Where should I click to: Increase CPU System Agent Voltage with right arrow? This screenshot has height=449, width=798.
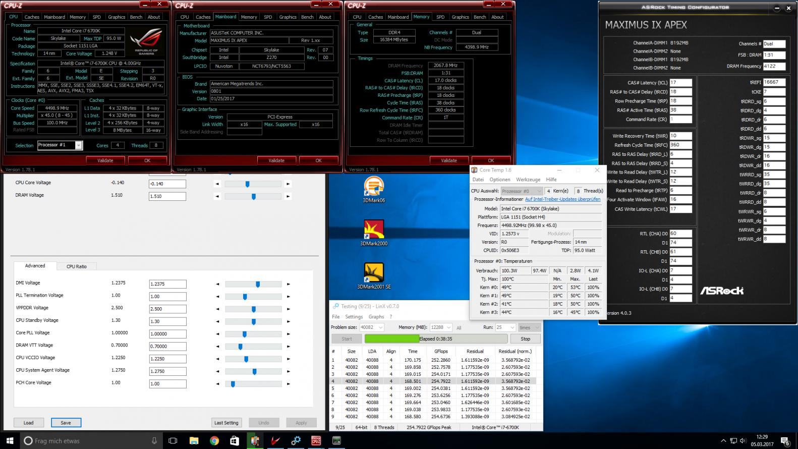tap(288, 371)
